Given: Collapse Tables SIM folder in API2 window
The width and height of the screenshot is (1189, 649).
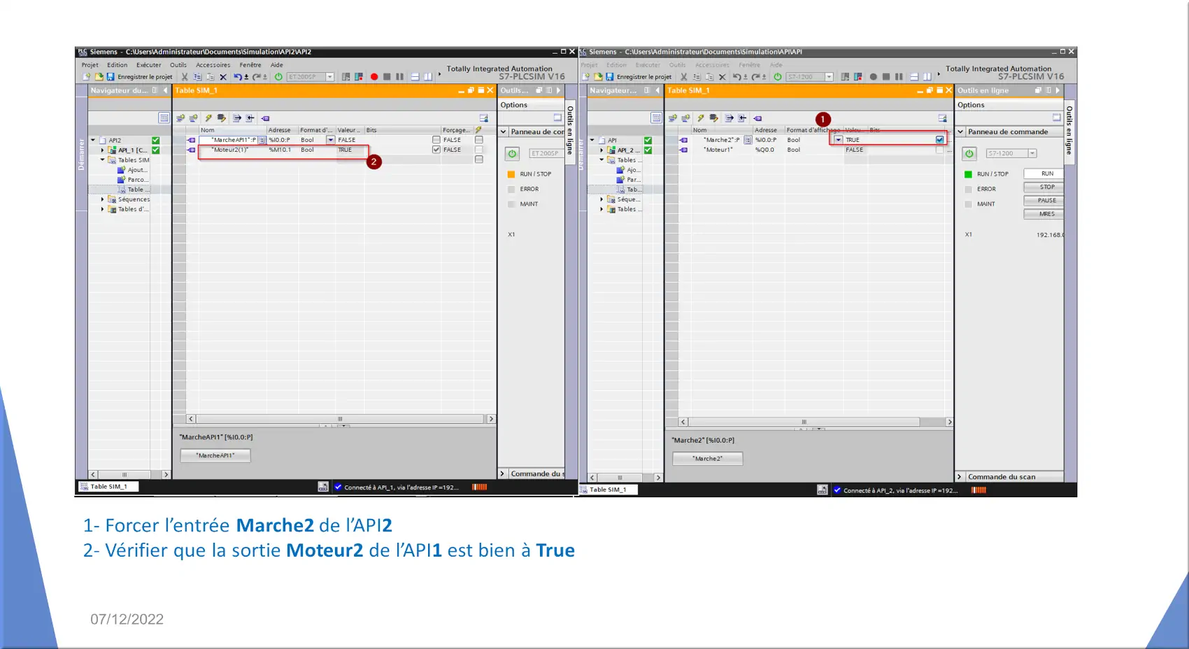Looking at the screenshot, I should [x=102, y=160].
